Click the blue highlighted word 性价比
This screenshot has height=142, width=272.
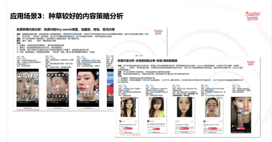[x=71, y=34]
